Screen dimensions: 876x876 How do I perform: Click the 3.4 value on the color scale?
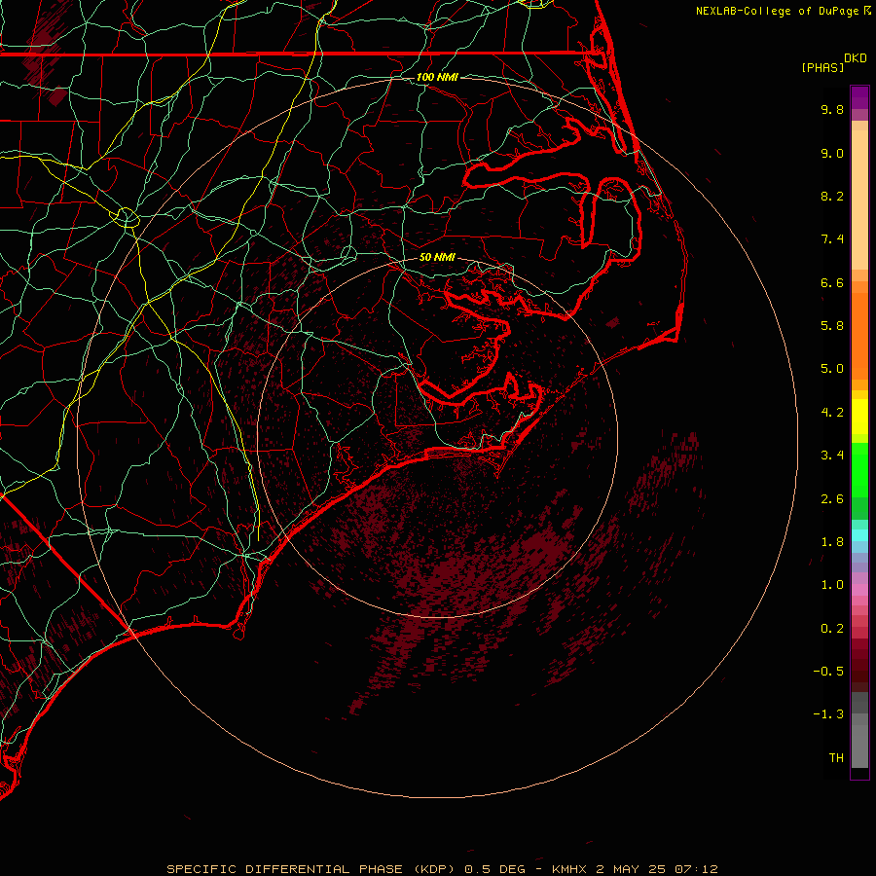(x=832, y=456)
